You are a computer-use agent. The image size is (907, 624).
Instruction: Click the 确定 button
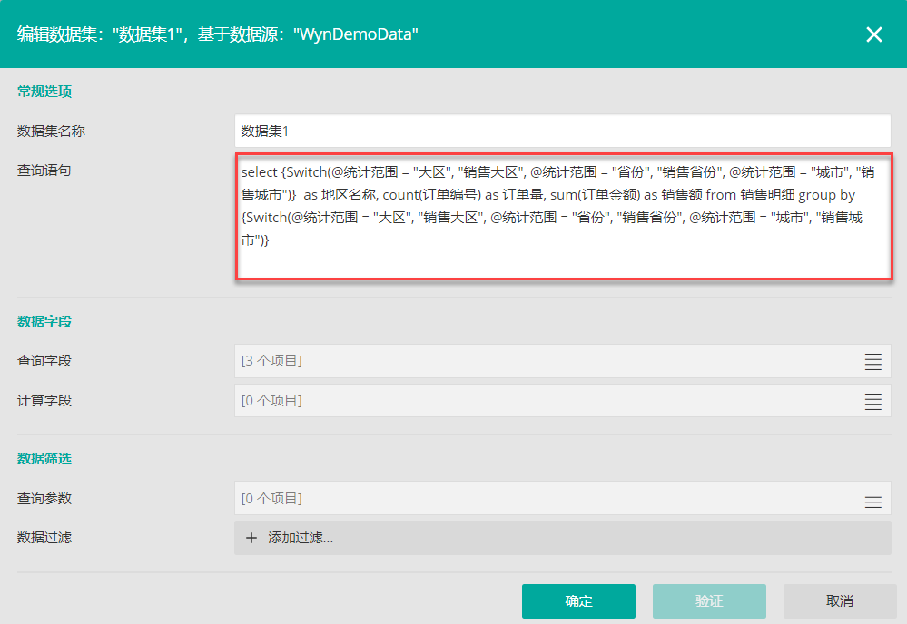pos(578,601)
